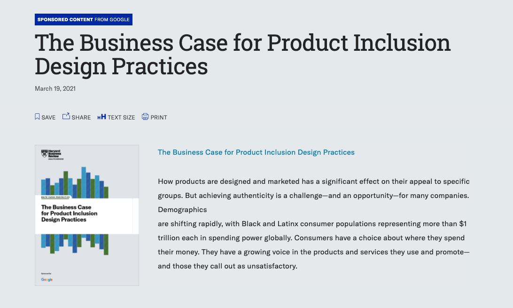Click the article summary paragraph
The width and height of the screenshot is (513, 308).
[313, 224]
